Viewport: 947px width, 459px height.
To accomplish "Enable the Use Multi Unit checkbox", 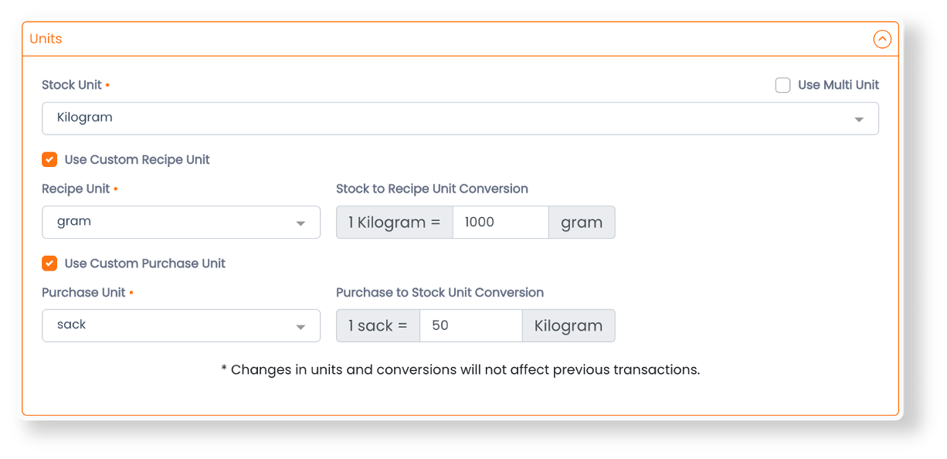I will (x=782, y=85).
